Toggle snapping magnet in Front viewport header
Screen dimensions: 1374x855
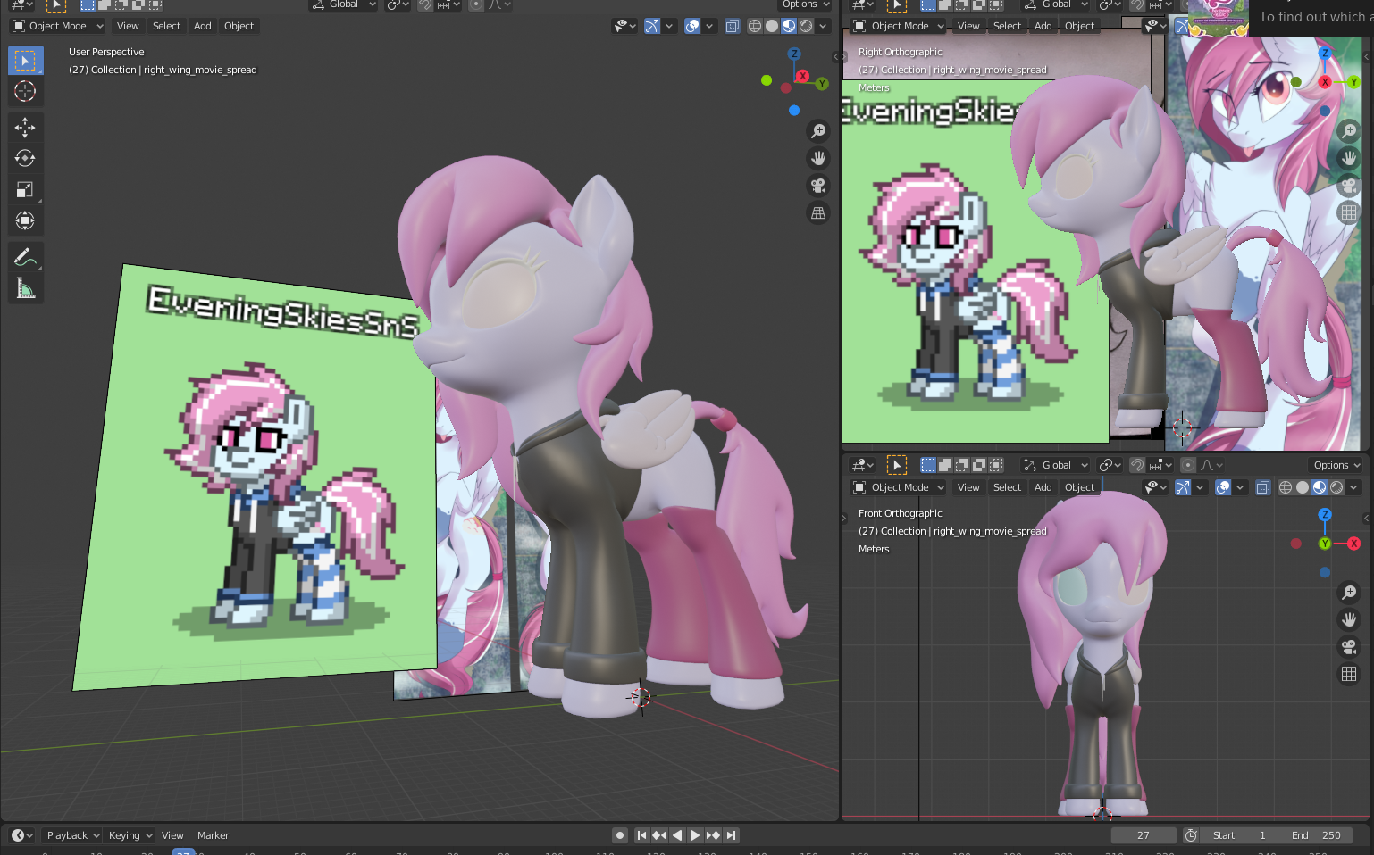(1137, 465)
